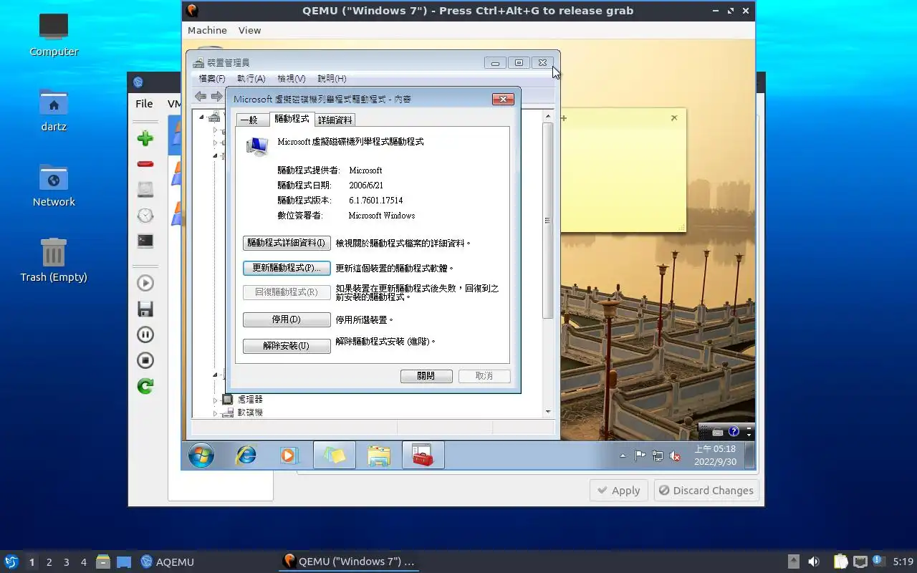This screenshot has height=573, width=917.
Task: Click the red toolbox icon on Windows taskbar
Action: 423,455
